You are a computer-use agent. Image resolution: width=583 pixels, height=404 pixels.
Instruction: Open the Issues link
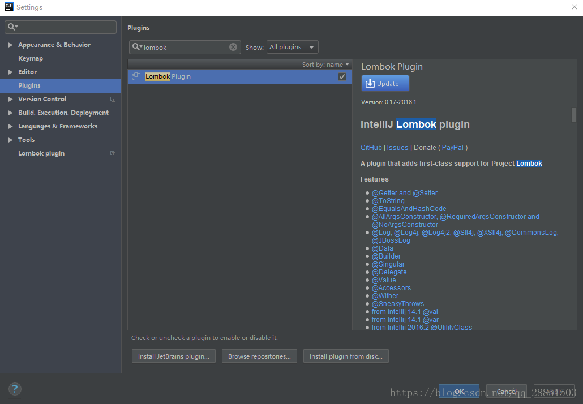(x=397, y=148)
